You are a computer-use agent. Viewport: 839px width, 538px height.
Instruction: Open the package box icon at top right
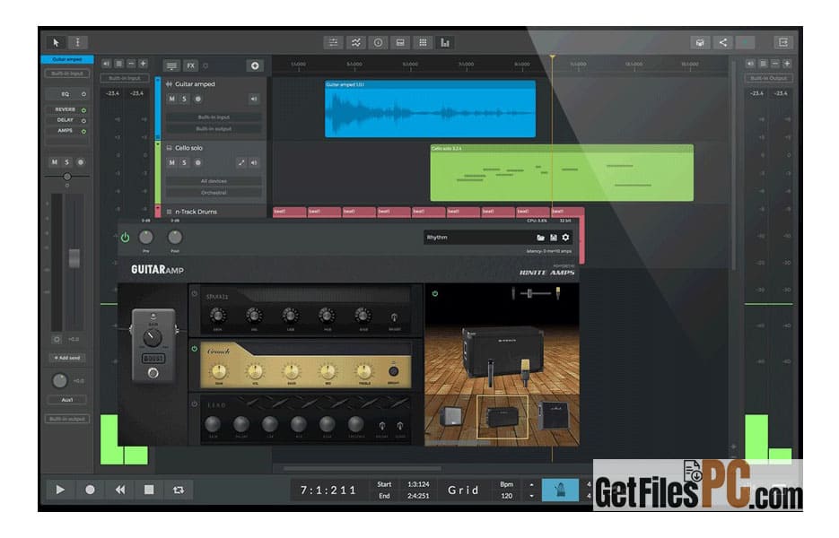coord(700,43)
